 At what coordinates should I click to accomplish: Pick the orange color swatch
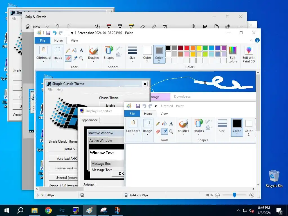pos(193,48)
